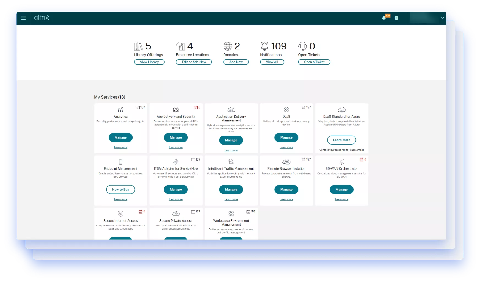The width and height of the screenshot is (480, 282).
Task: Click Manage under SD-WAN Orchestrator
Action: tap(342, 190)
